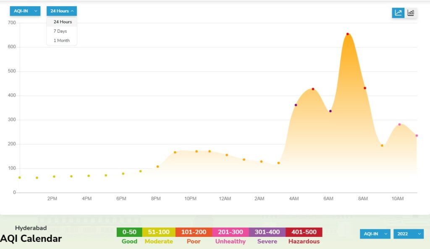Click the red data point at 8AM
Image resolution: width=430 pixels, height=249 pixels.
365,88
